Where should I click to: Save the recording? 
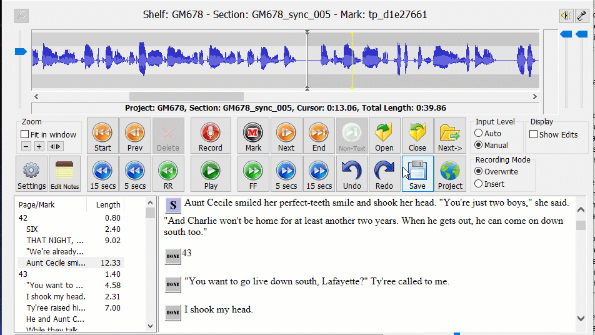[417, 174]
